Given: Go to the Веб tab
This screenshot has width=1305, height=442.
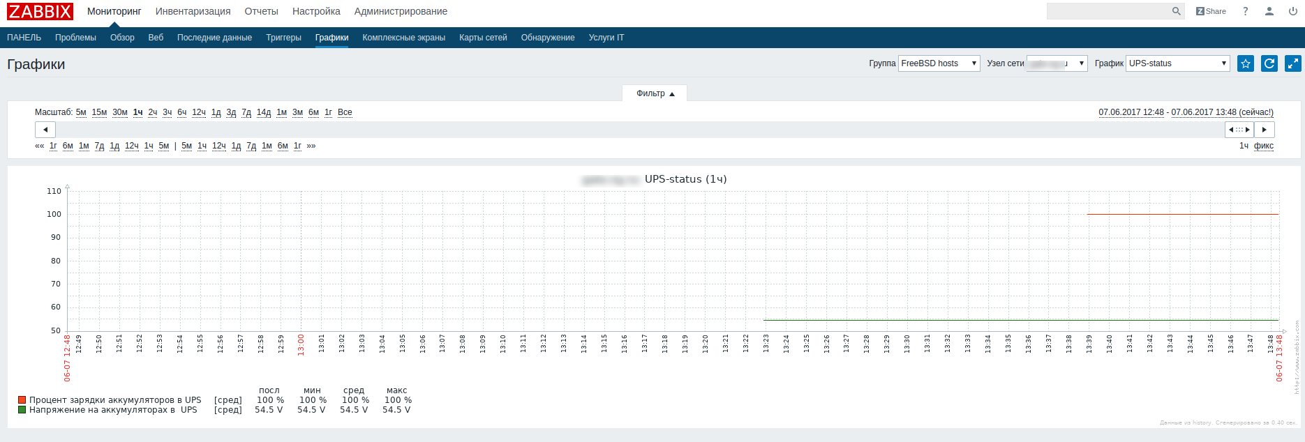Looking at the screenshot, I should pyautogui.click(x=156, y=38).
